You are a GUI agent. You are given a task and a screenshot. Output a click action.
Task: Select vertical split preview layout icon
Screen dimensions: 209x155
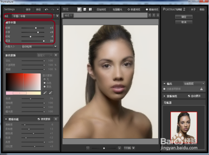point(90,9)
